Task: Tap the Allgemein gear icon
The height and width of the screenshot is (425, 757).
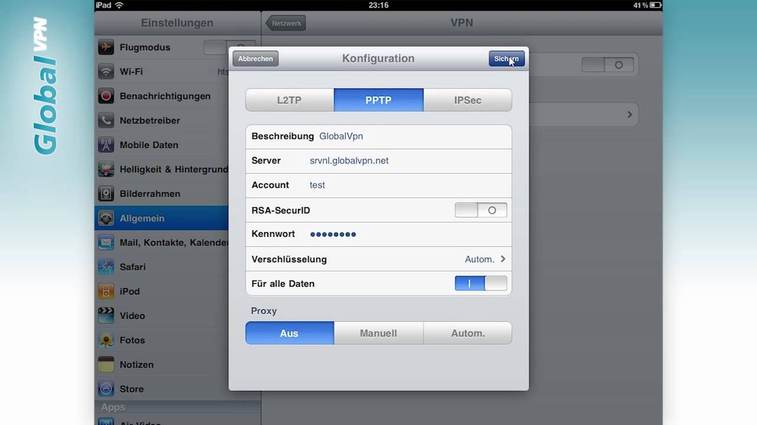Action: pos(106,218)
